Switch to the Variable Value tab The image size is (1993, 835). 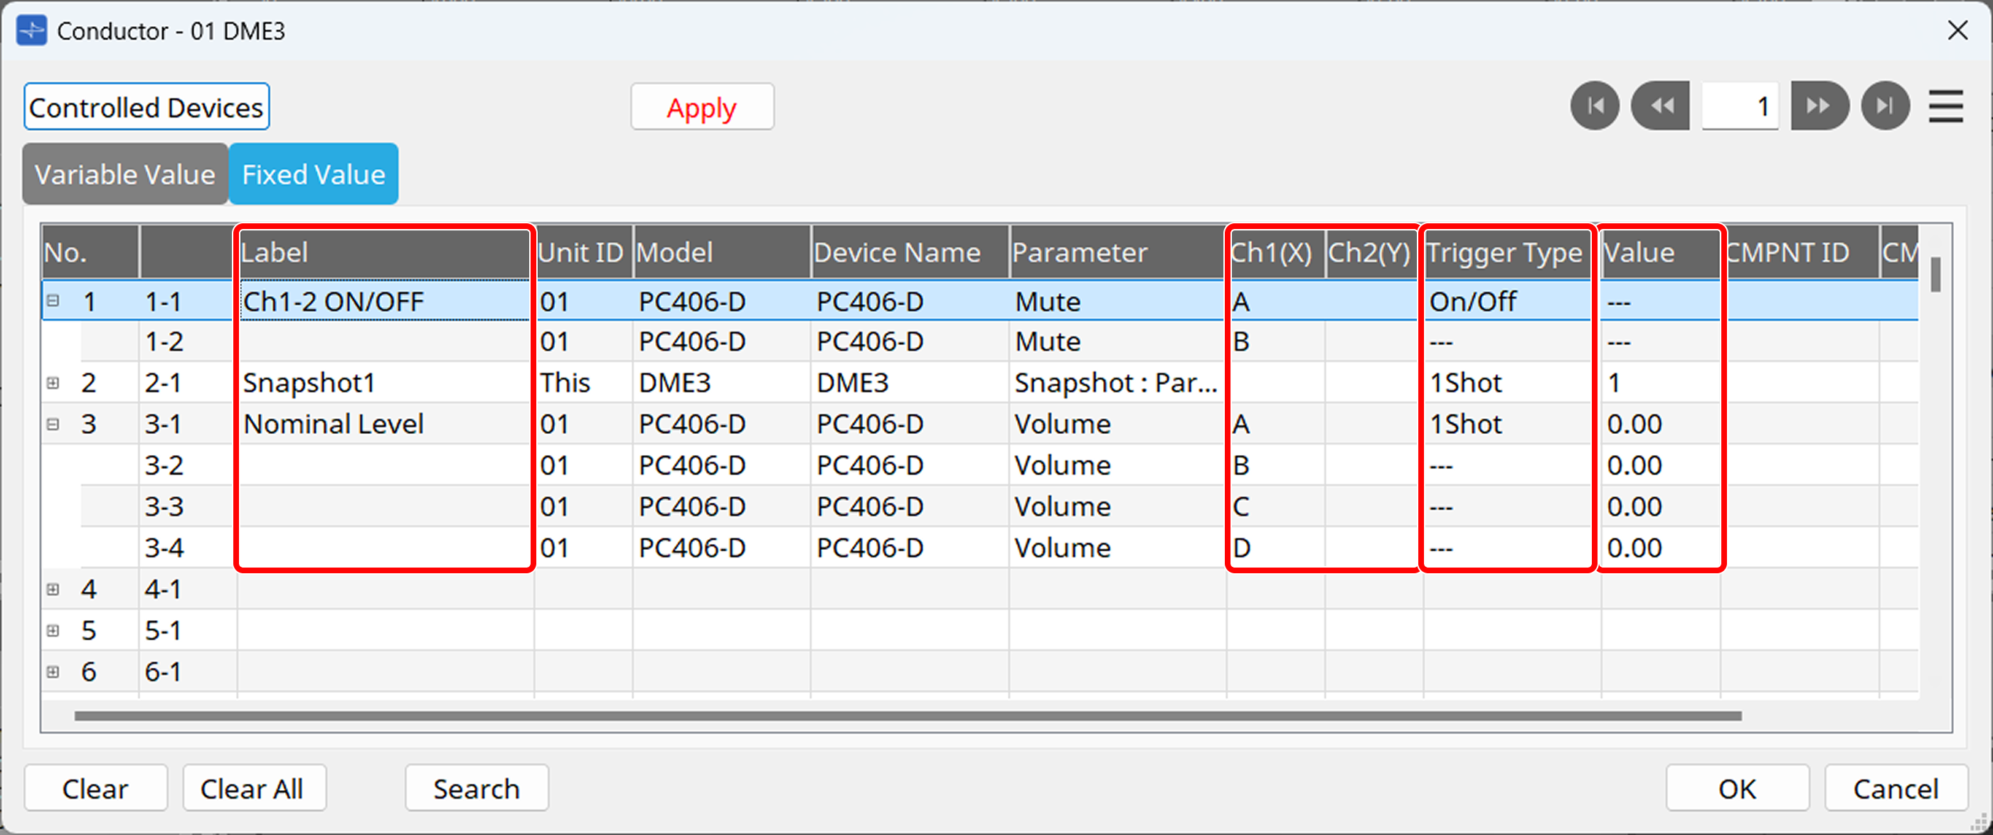click(x=124, y=174)
